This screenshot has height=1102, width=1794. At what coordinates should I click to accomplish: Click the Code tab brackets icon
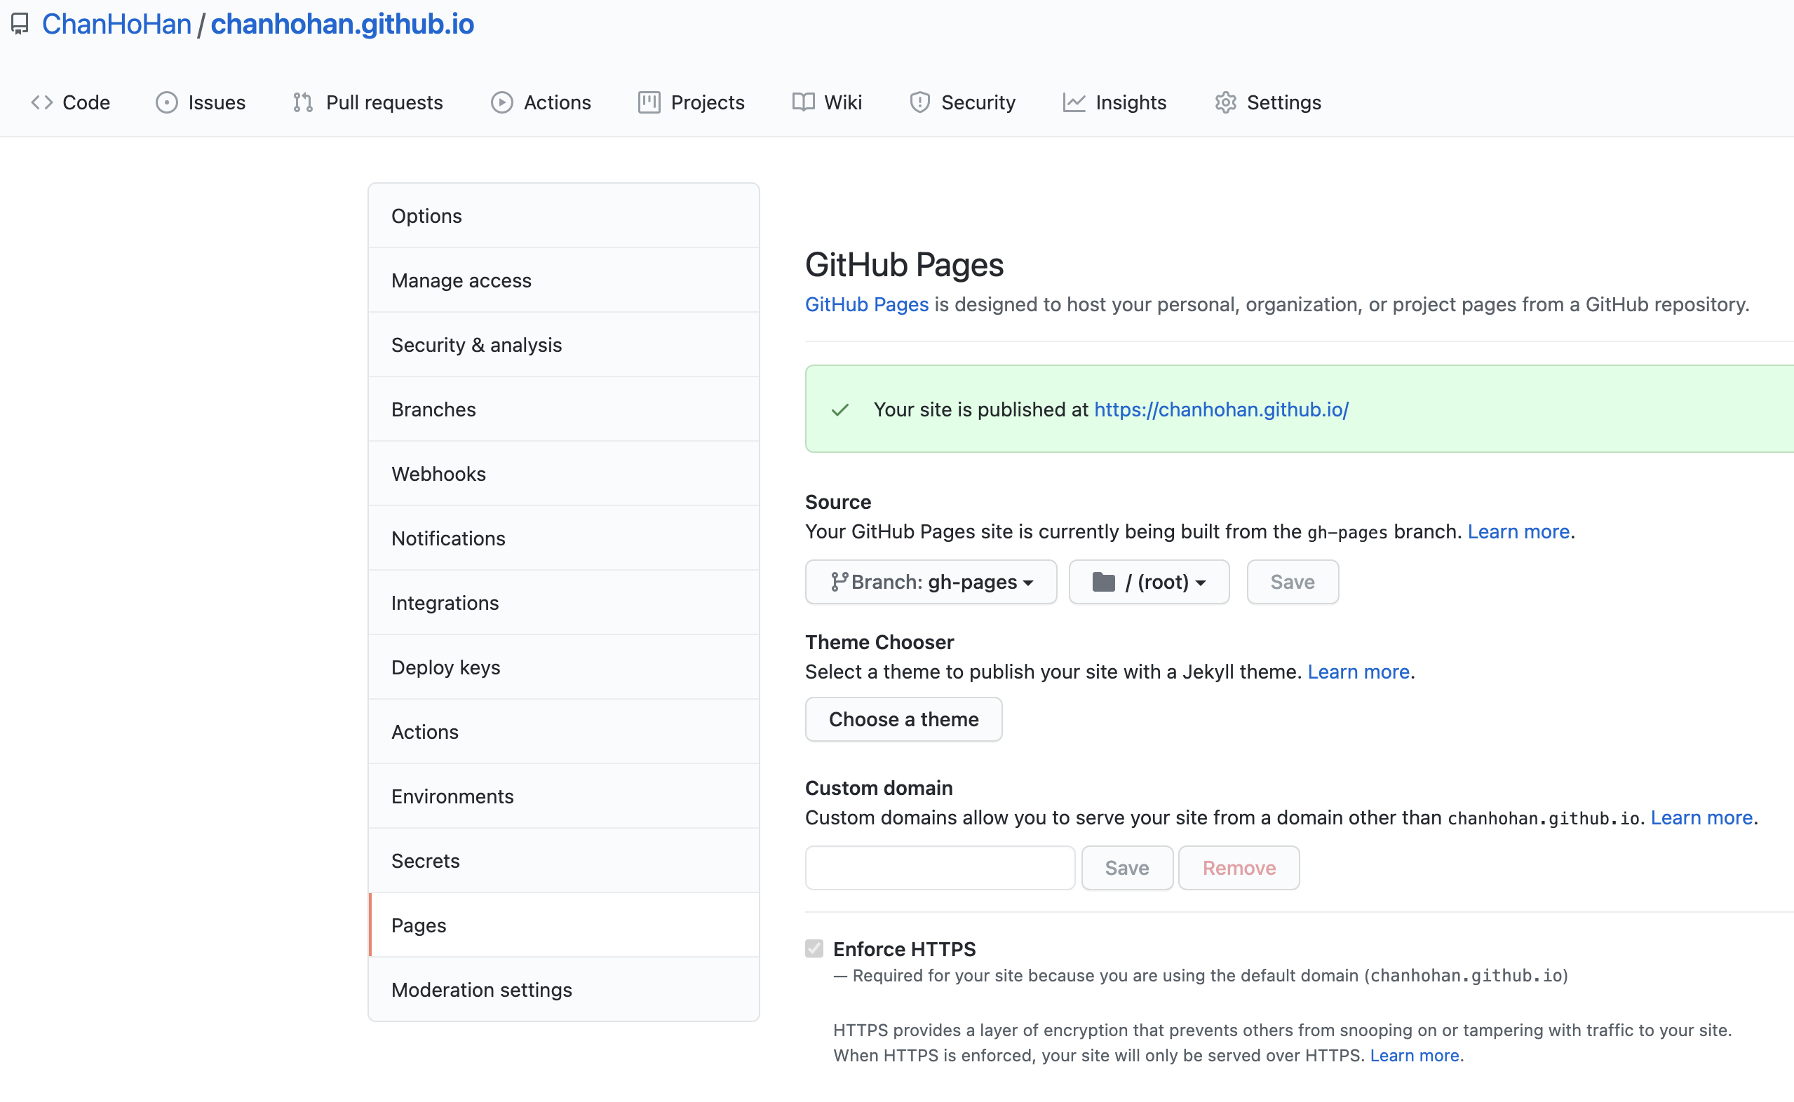[41, 102]
